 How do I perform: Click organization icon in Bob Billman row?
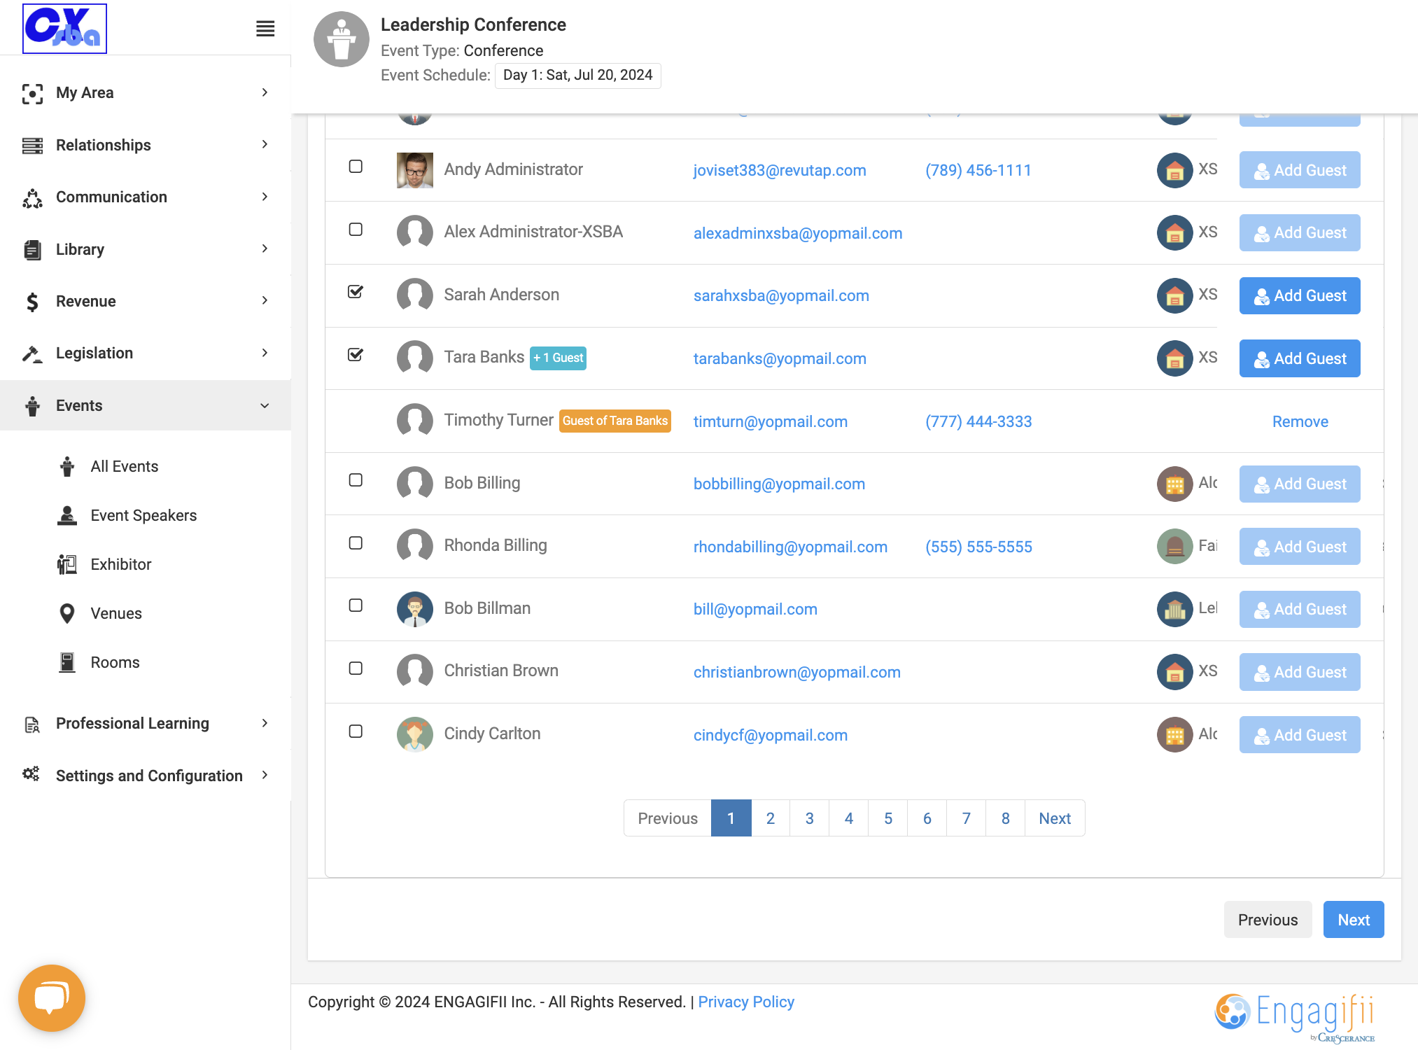coord(1175,609)
